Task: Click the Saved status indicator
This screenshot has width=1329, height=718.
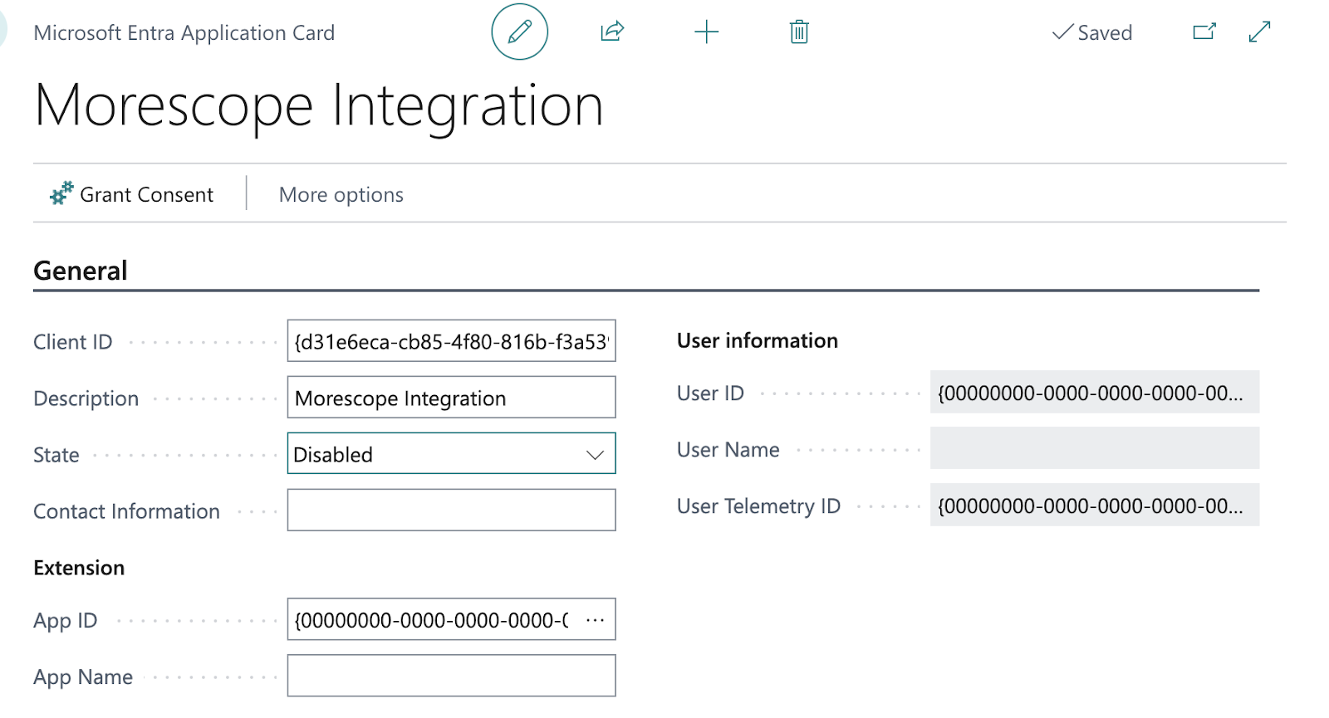Action: (x=1092, y=32)
